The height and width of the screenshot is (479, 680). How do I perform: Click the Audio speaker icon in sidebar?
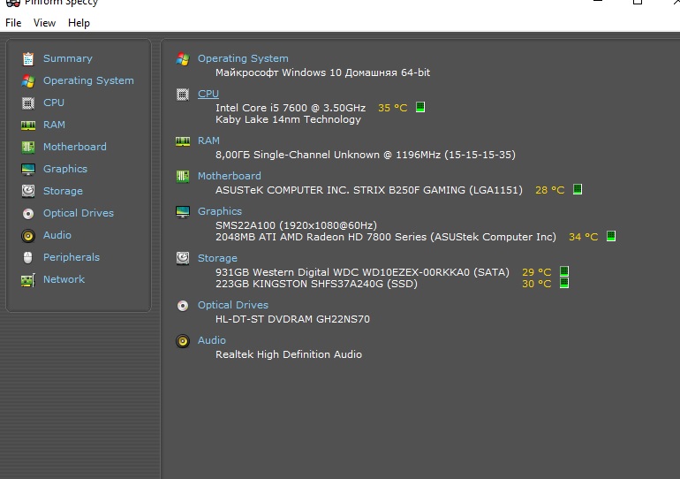[x=28, y=236]
